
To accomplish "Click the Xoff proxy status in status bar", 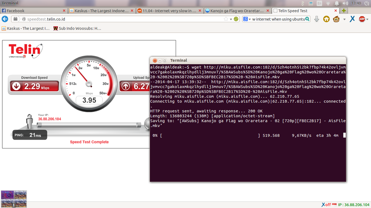I will point(326,205).
